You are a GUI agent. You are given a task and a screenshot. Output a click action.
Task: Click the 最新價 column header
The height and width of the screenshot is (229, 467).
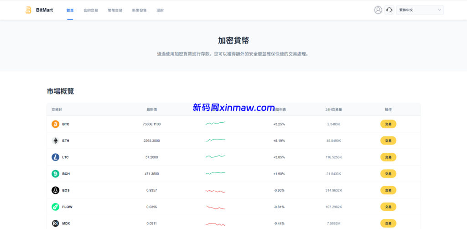click(151, 109)
